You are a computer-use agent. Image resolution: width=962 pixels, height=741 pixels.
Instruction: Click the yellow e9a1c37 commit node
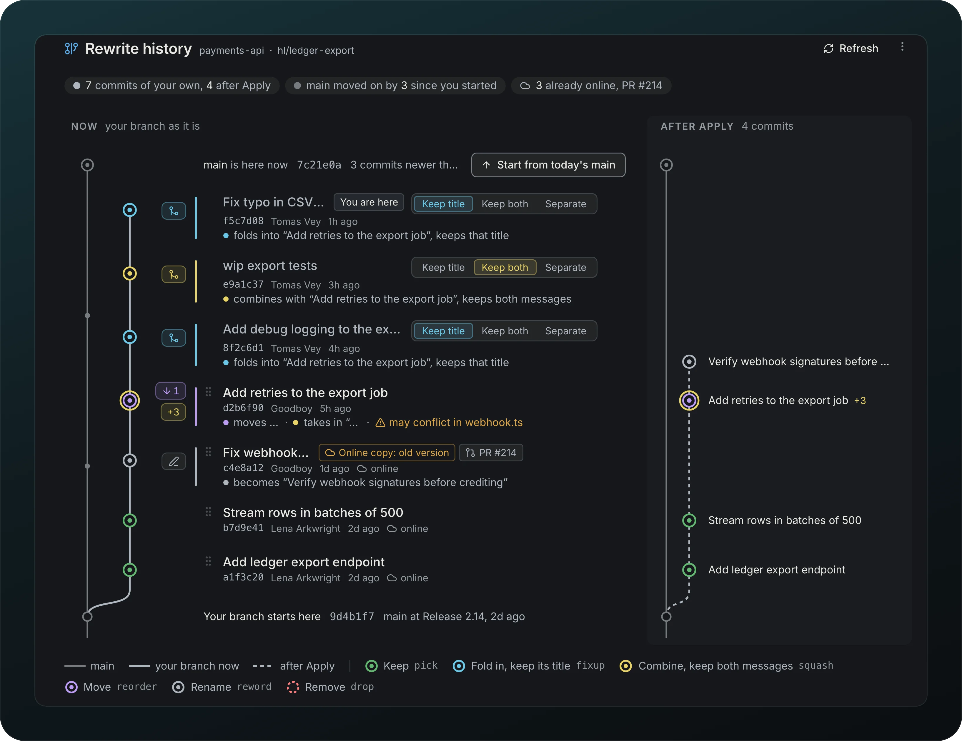pyautogui.click(x=129, y=273)
